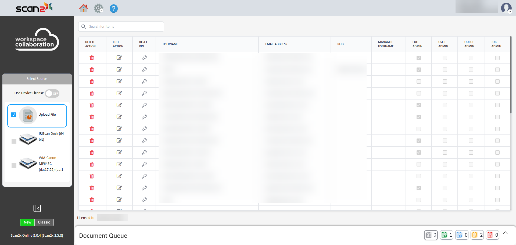Screen dimensions: 516x245
Task: Expand the Document Queue panel chevron
Action: pyautogui.click(x=505, y=233)
